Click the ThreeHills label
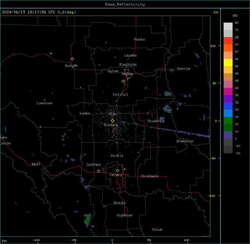Screen dimensions: 250x244 (156, 121)
